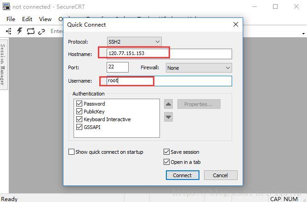The image size is (307, 202).
Task: Minimize the SecureCRT window
Action: 255,6
